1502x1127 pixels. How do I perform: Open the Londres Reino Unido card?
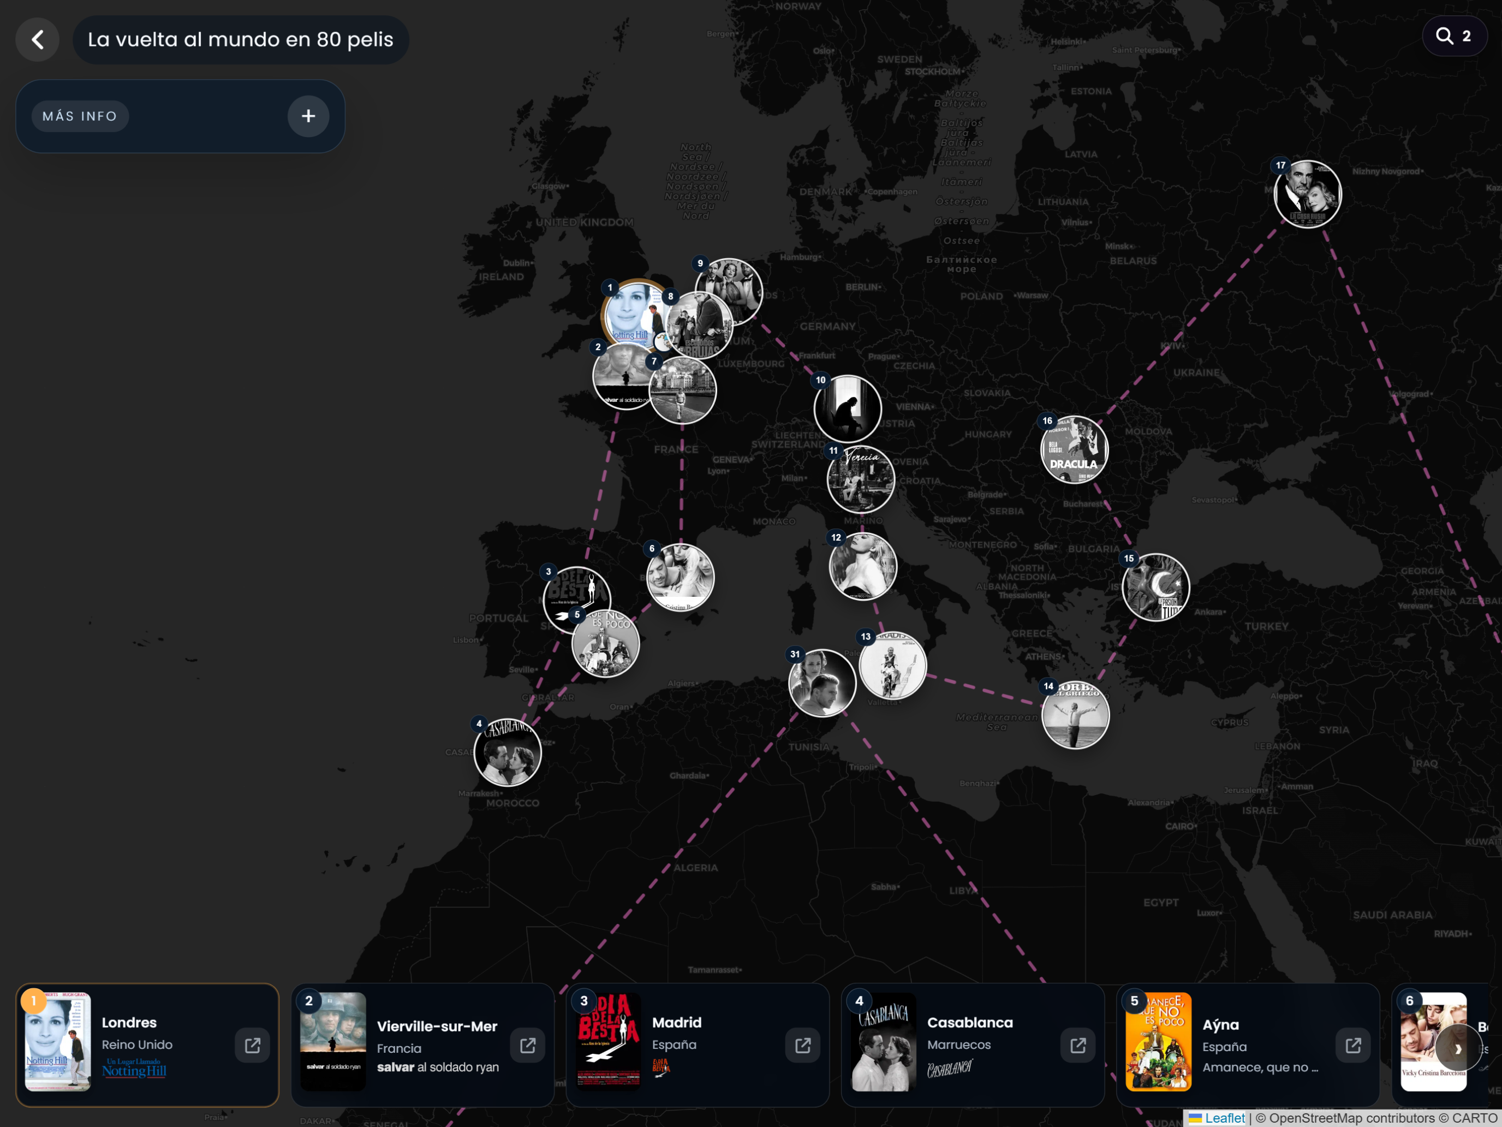point(147,1045)
